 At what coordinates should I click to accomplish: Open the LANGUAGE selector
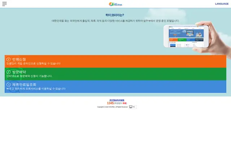click(x=222, y=4)
